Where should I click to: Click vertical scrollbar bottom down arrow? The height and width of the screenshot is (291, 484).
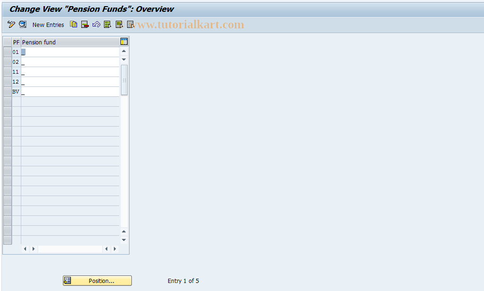(x=124, y=240)
